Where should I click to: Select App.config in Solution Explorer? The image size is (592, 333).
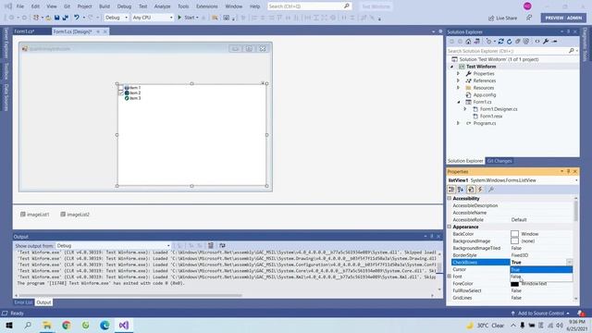tap(485, 94)
